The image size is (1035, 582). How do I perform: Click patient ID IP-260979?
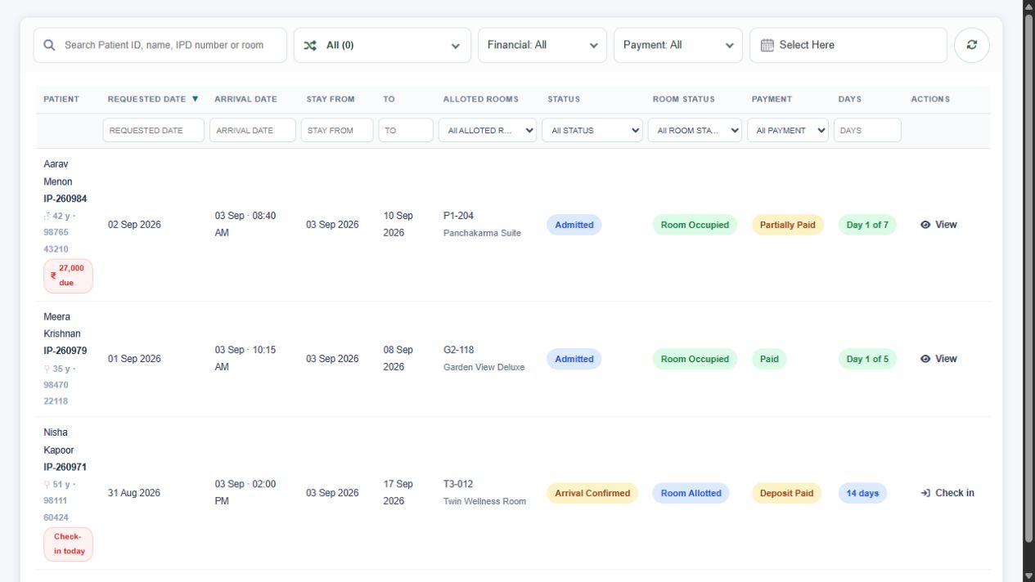pyautogui.click(x=65, y=351)
